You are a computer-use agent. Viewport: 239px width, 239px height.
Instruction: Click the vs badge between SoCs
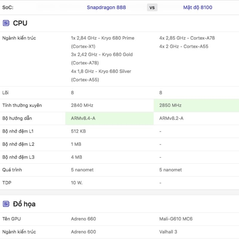pos(152,7)
